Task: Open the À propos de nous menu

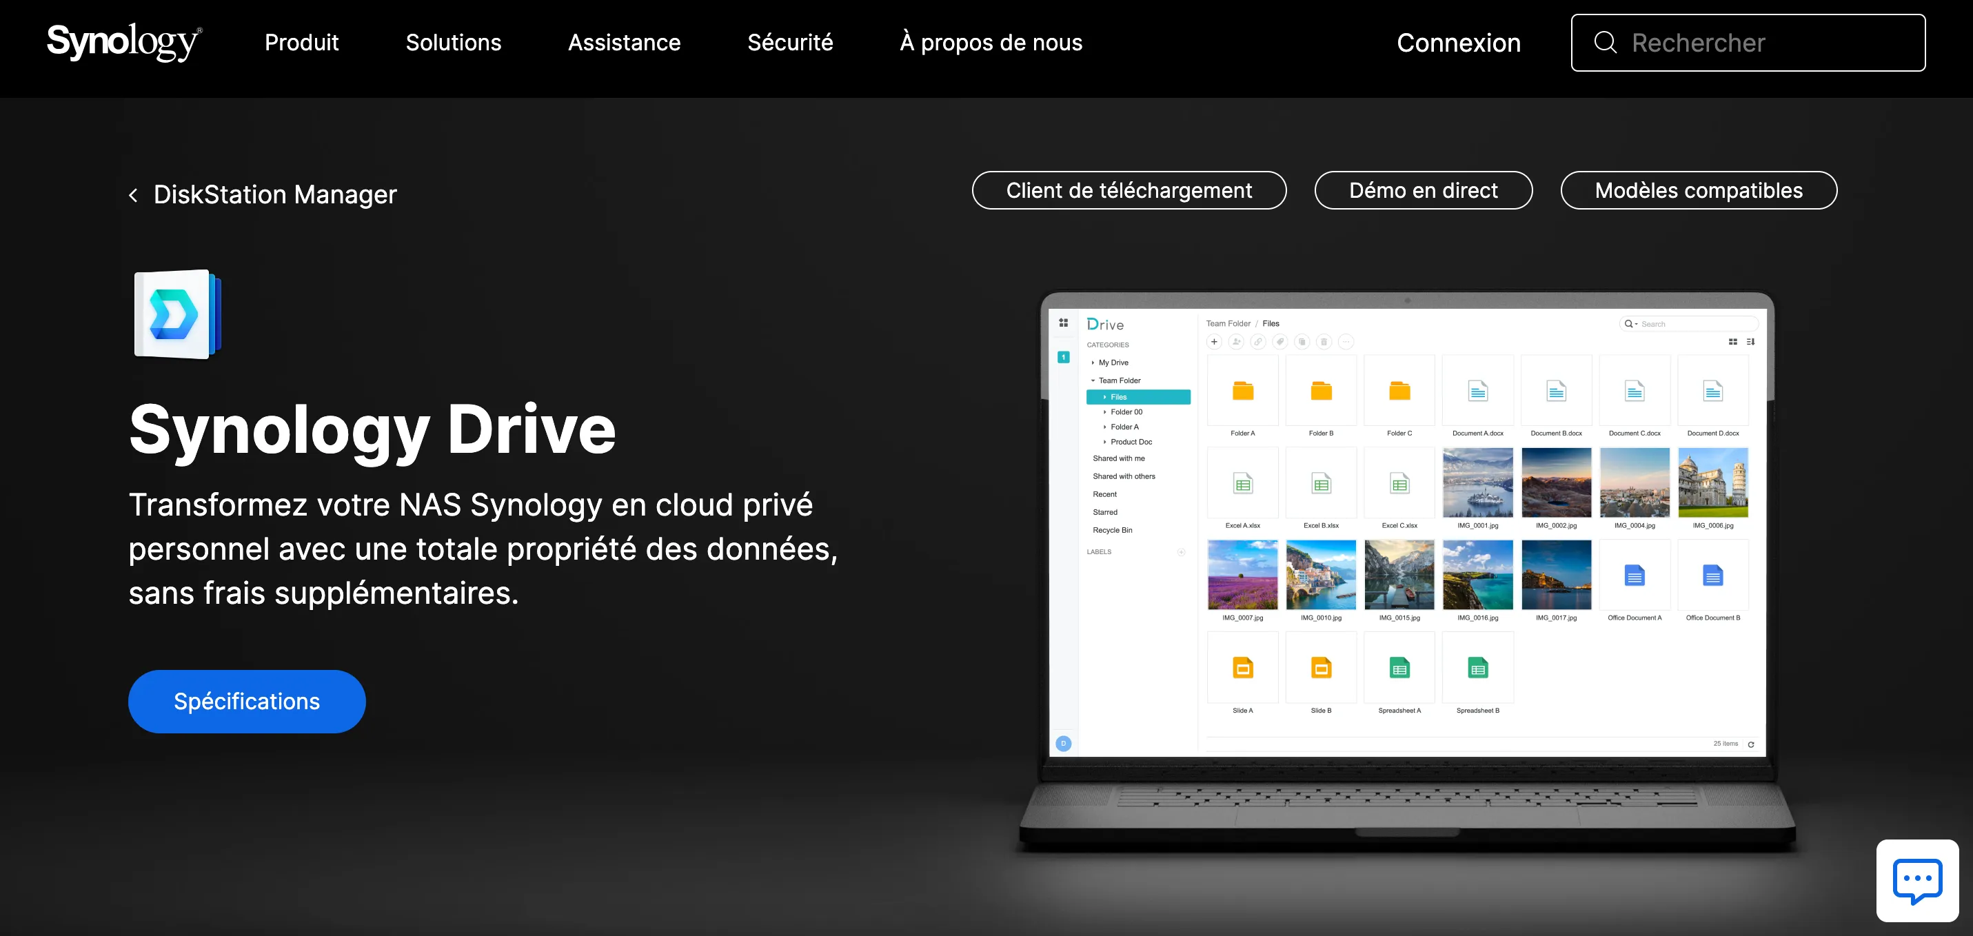Action: pyautogui.click(x=991, y=42)
